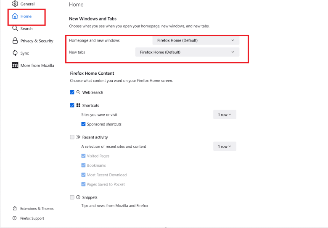Image resolution: width=328 pixels, height=228 pixels.
Task: Click the Search magnifier icon in sidebar
Action: pyautogui.click(x=15, y=29)
